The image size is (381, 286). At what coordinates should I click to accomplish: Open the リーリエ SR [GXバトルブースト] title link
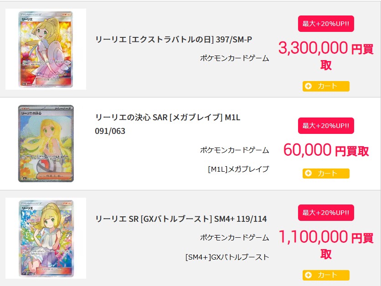click(x=181, y=219)
